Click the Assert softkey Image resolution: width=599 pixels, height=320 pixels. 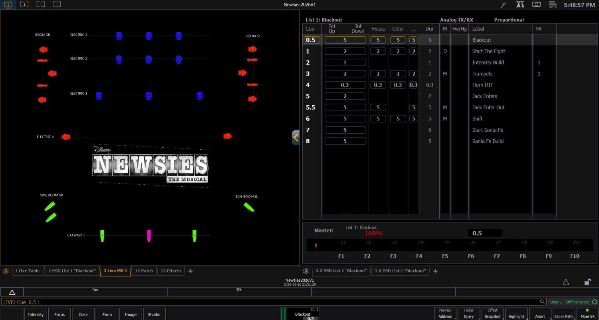click(x=540, y=314)
